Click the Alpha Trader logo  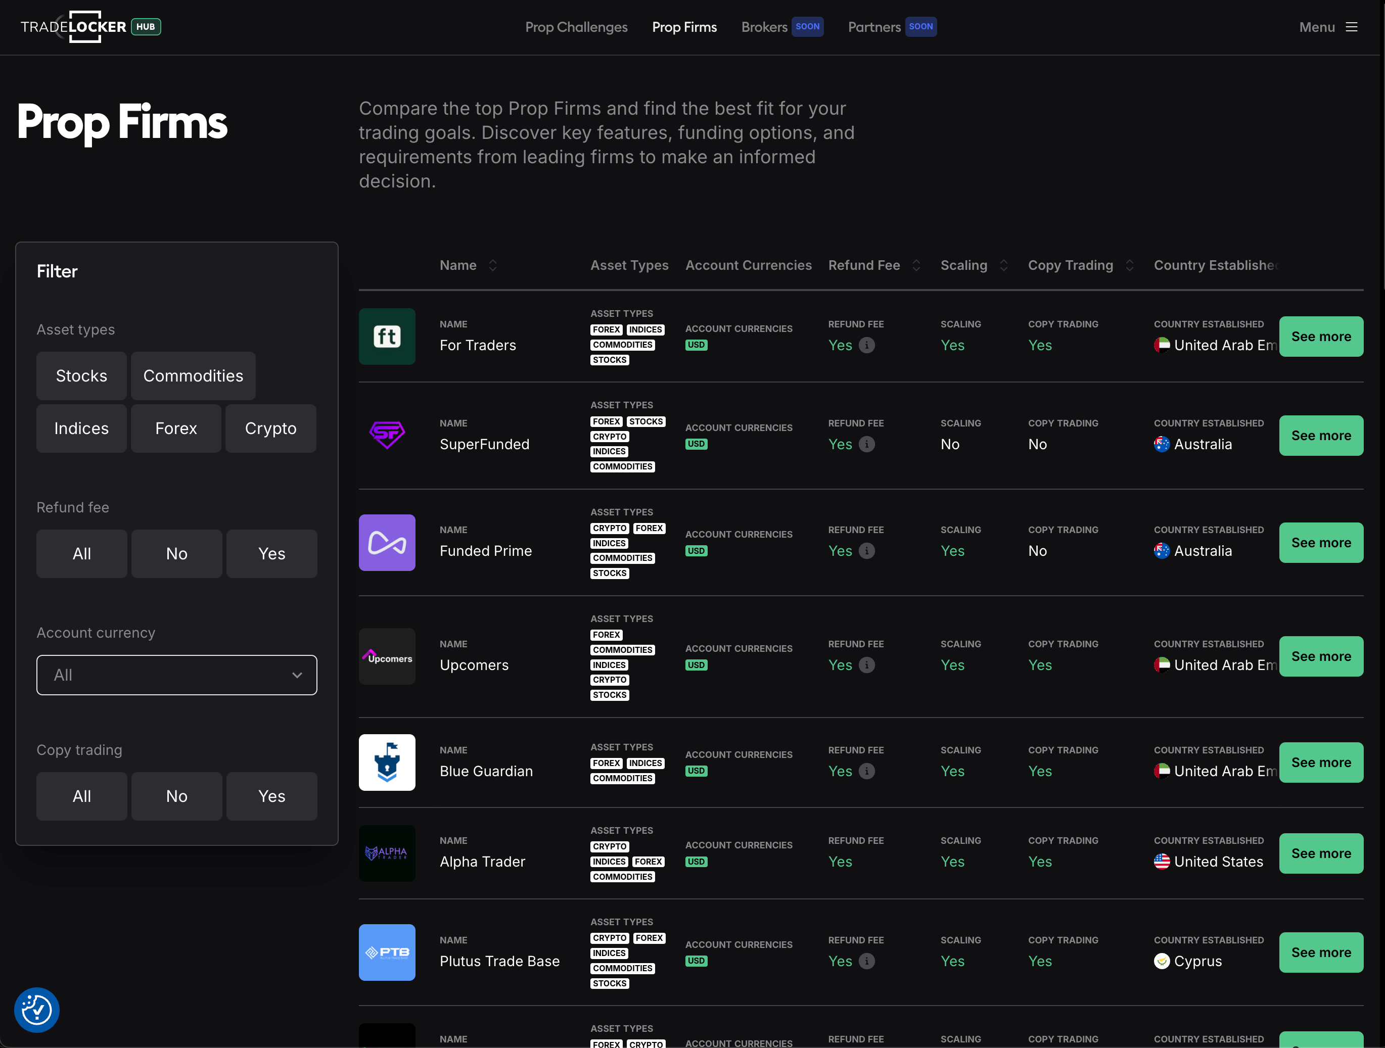387,852
